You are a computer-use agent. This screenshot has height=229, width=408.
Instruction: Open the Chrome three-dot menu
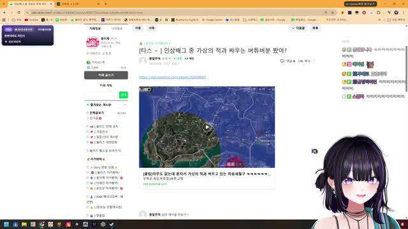click(404, 13)
